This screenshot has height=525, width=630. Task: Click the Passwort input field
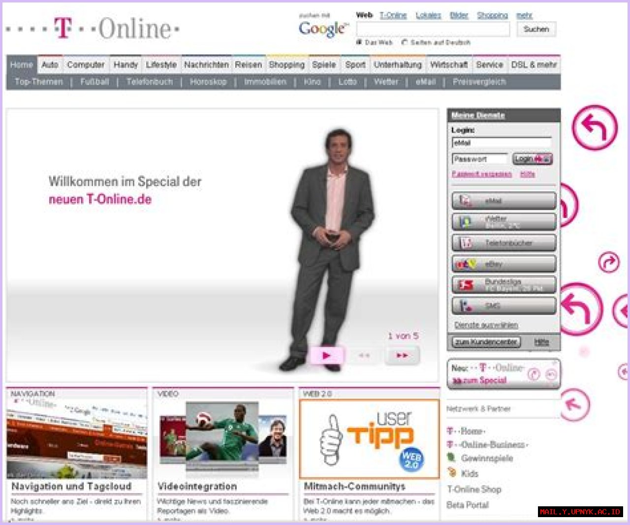click(x=479, y=158)
